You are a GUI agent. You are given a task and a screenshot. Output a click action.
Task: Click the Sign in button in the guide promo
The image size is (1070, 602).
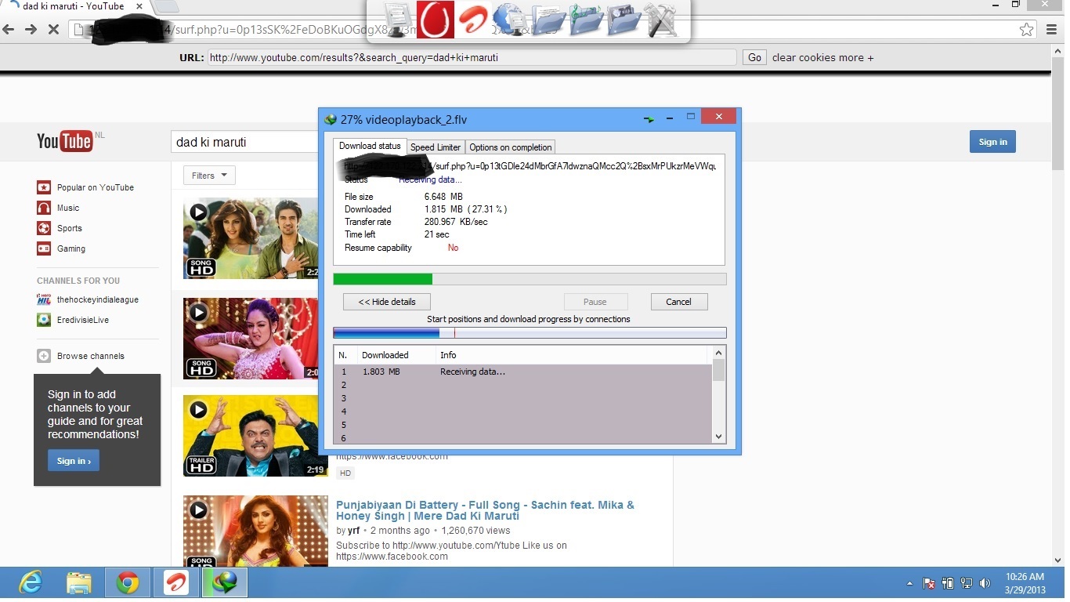tap(74, 461)
